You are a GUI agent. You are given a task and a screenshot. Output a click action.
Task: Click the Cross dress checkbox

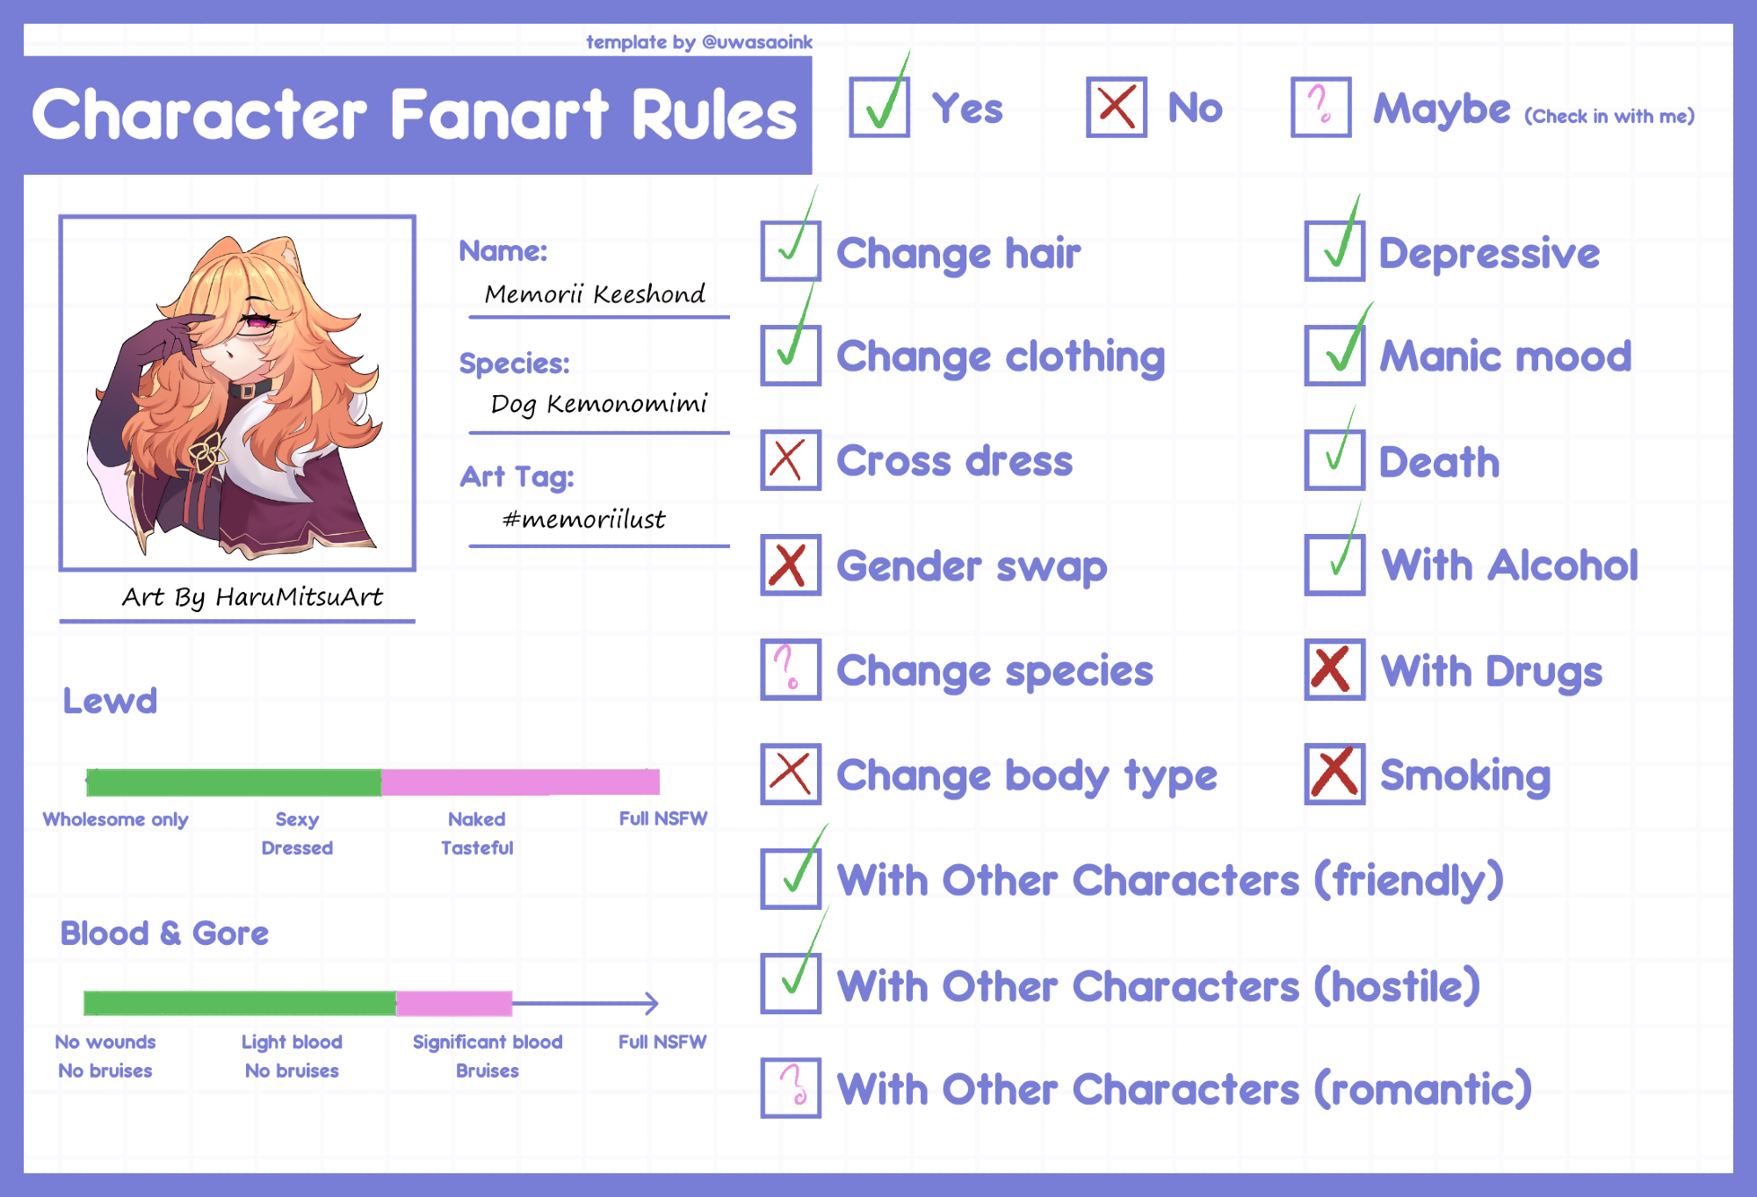(x=791, y=459)
